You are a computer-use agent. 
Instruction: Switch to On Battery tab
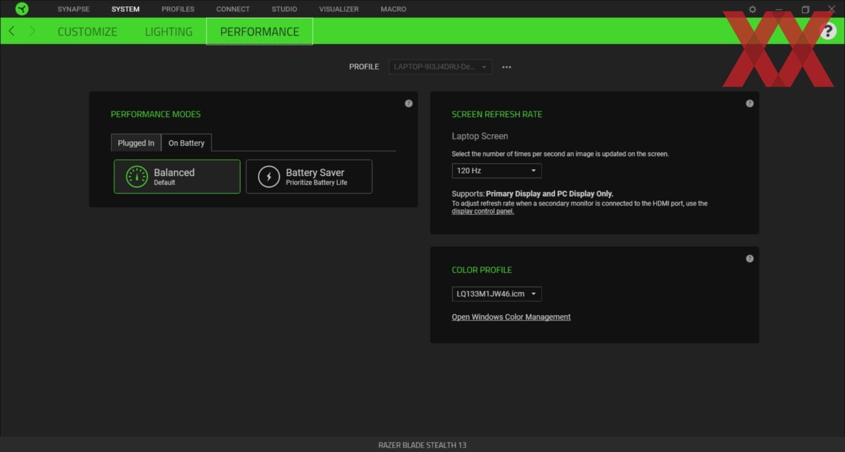pyautogui.click(x=186, y=143)
